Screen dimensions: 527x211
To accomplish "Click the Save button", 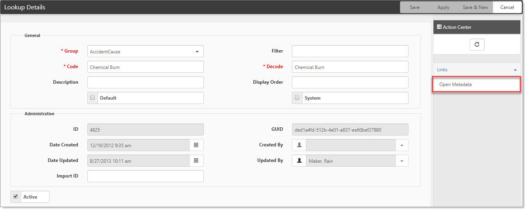I will click(415, 7).
